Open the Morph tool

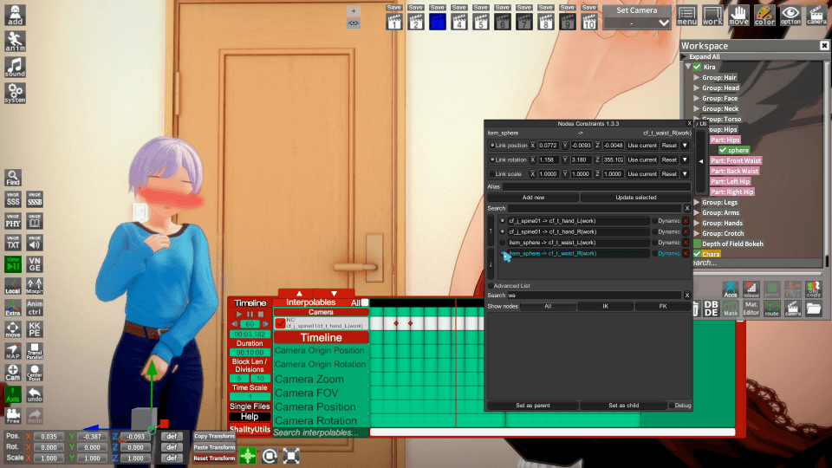click(35, 287)
